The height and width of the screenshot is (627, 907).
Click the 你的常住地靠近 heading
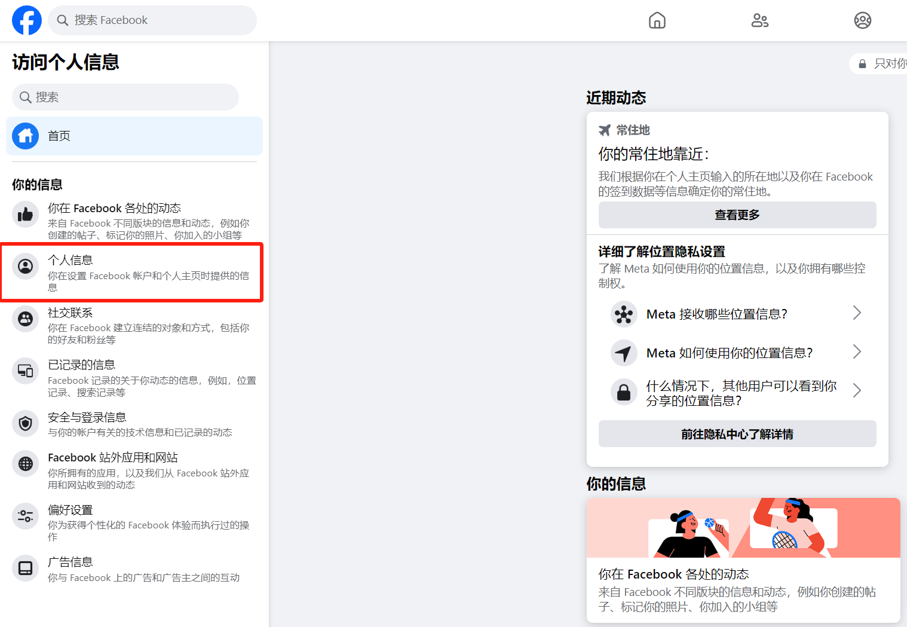pyautogui.click(x=654, y=154)
